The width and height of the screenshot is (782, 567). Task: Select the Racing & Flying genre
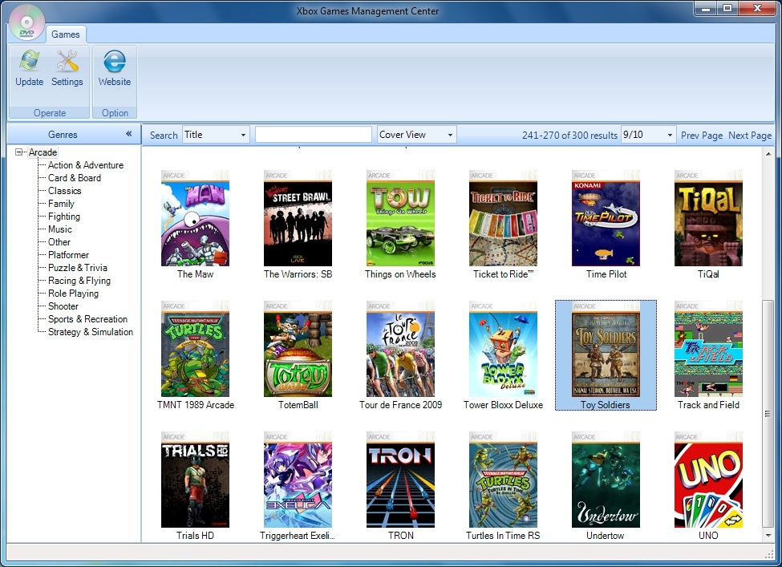click(x=79, y=281)
